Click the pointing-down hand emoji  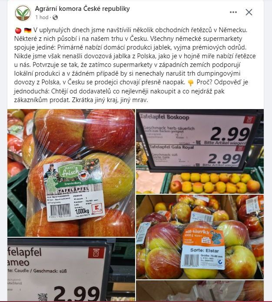190,83
